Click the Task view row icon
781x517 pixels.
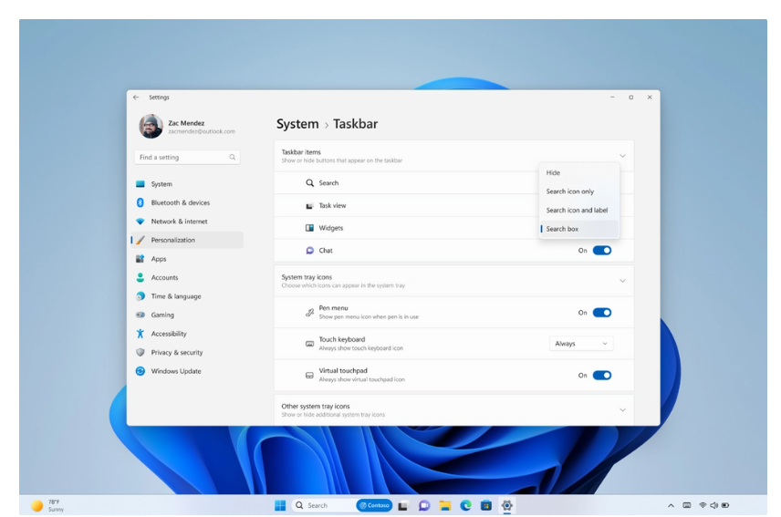309,205
